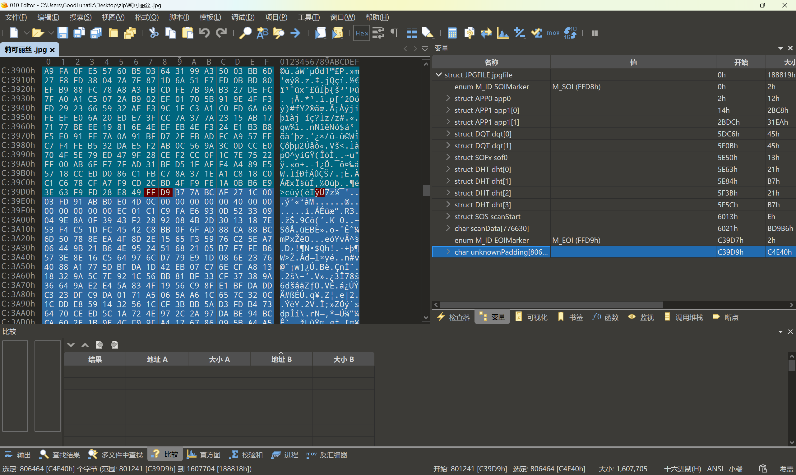Collapse struct JPGFILE jpgfile node
The height and width of the screenshot is (475, 796).
coord(439,75)
